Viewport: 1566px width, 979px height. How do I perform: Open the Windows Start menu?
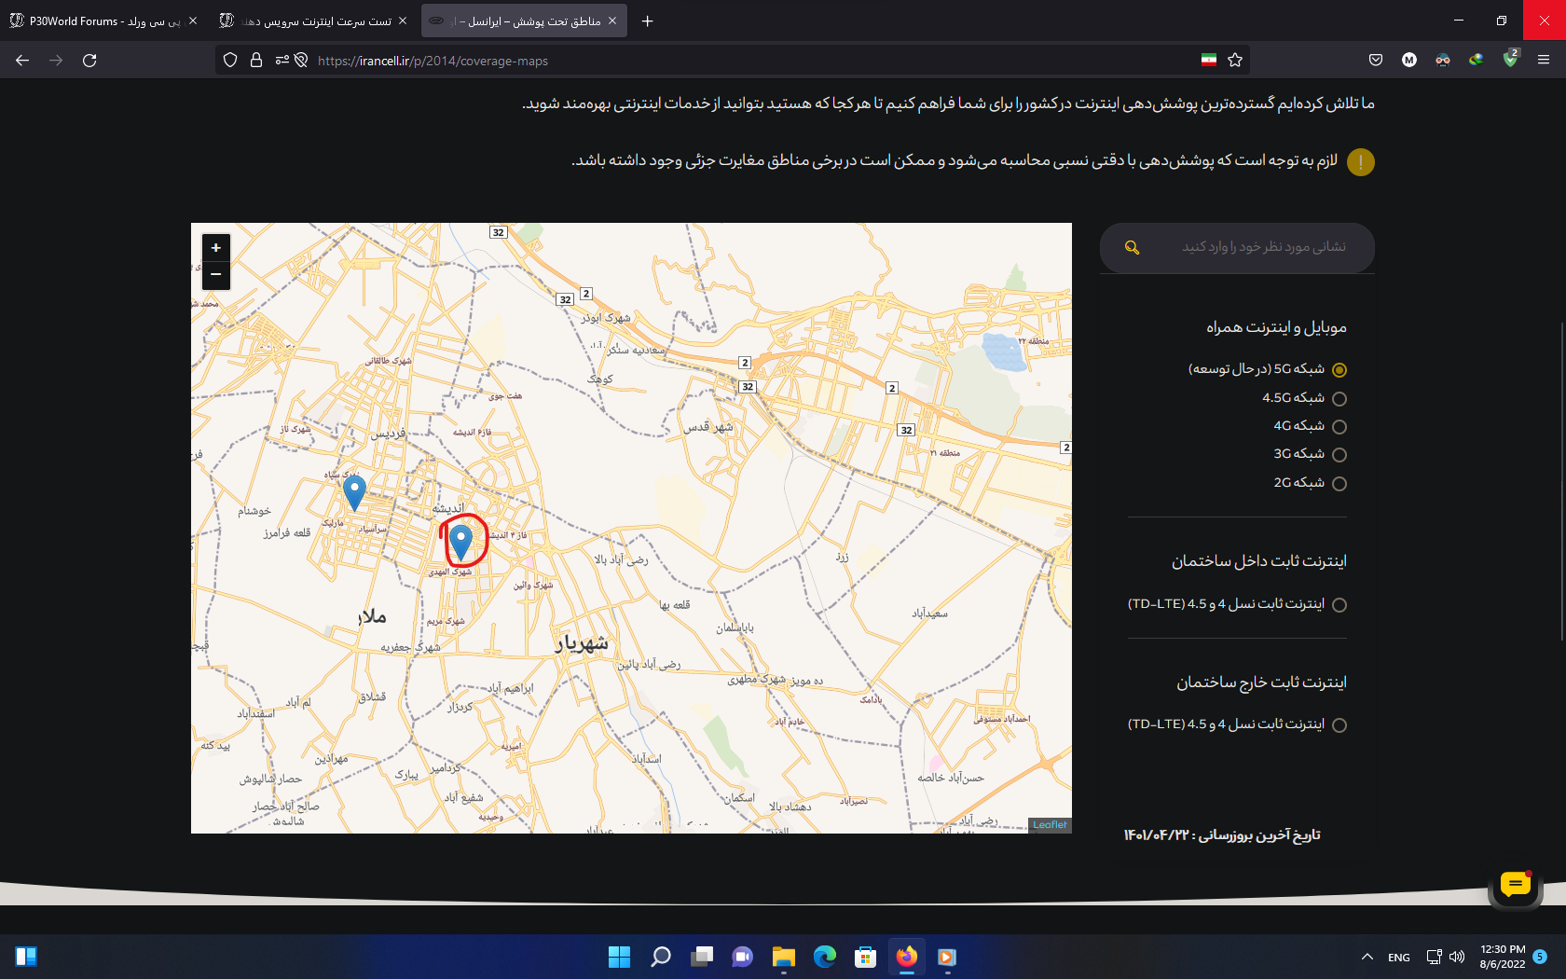pos(619,957)
